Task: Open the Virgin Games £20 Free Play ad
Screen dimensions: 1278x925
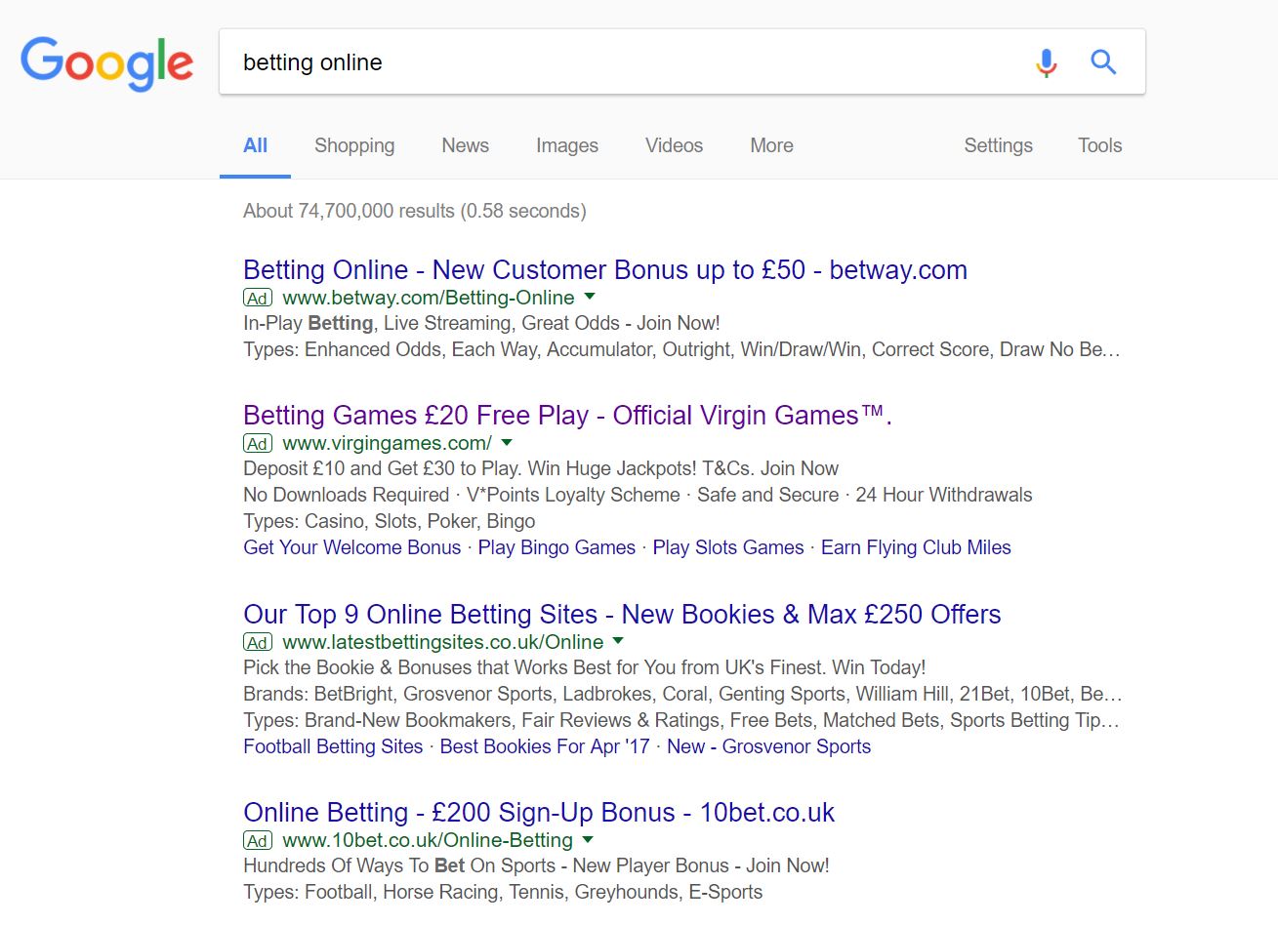Action: tap(567, 415)
